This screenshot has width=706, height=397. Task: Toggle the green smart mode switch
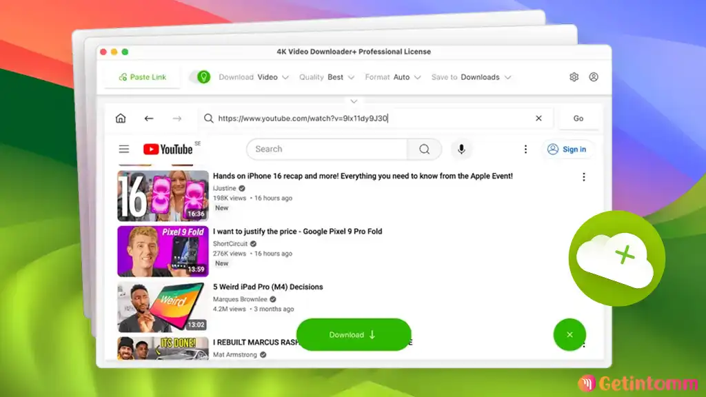pyautogui.click(x=201, y=77)
